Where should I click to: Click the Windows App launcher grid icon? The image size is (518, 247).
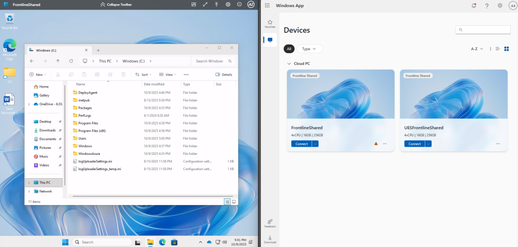click(267, 6)
